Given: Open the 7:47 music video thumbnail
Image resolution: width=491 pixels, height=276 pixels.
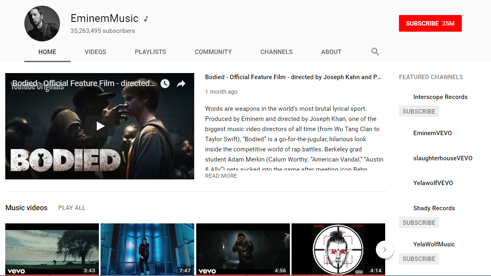Looking at the screenshot, I should tap(148, 249).
